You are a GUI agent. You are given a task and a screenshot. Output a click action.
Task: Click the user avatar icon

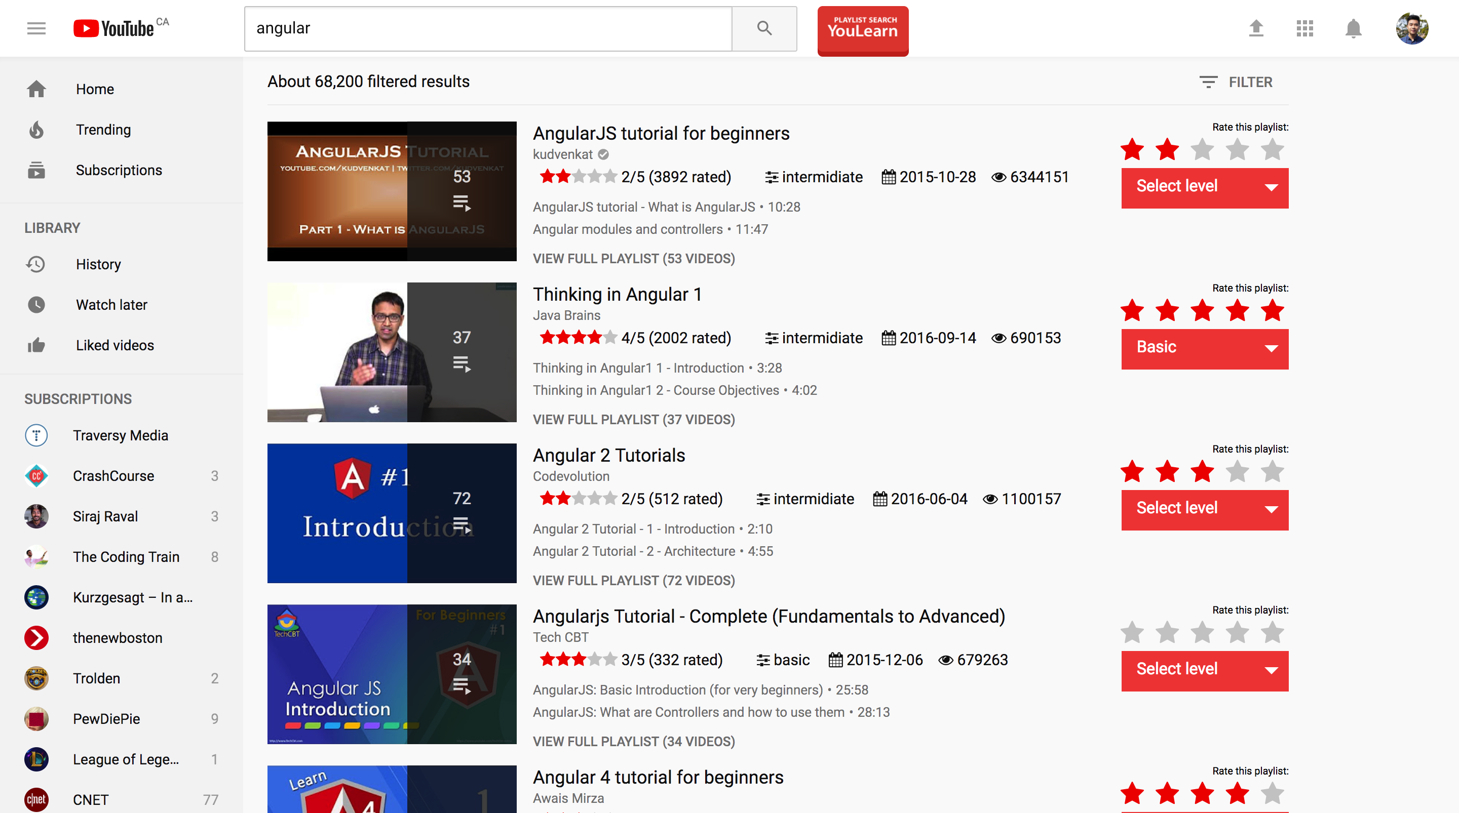pyautogui.click(x=1411, y=28)
